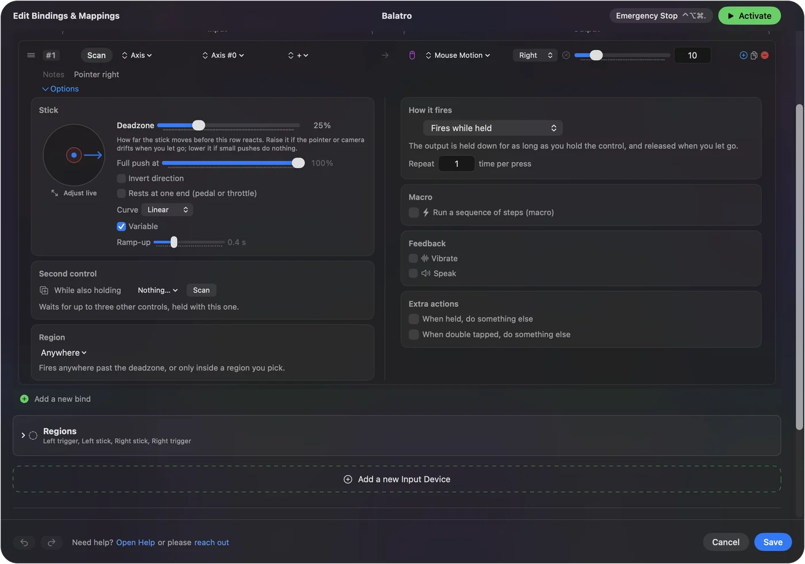Collapse the Options section

pos(60,89)
